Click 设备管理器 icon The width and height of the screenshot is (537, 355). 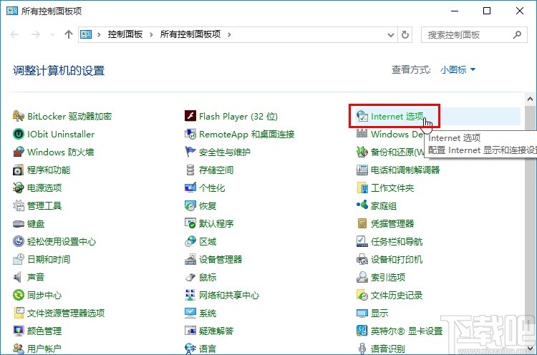pos(190,259)
